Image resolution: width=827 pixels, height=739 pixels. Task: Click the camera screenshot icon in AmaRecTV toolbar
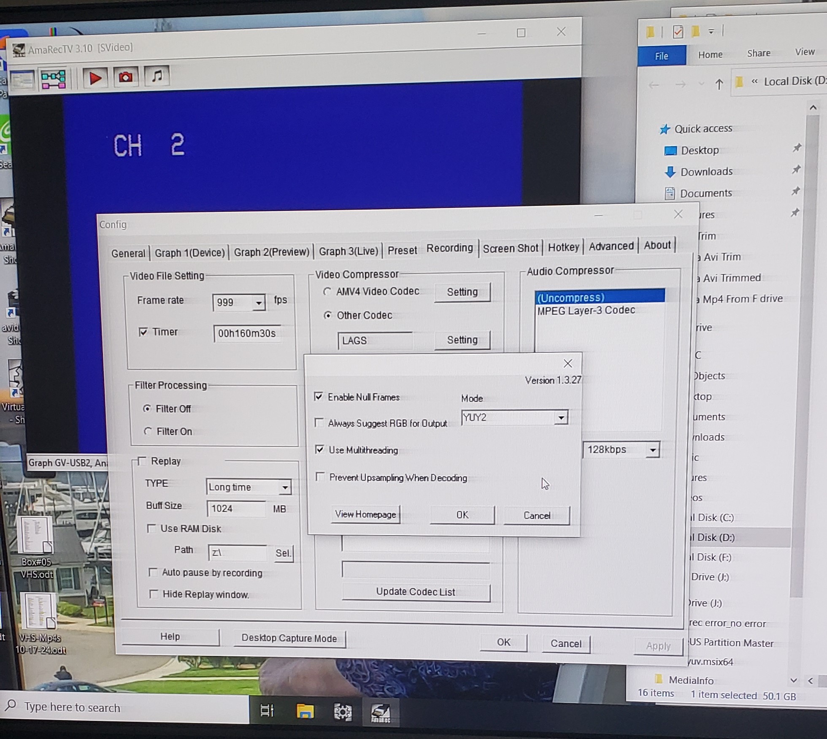(125, 77)
